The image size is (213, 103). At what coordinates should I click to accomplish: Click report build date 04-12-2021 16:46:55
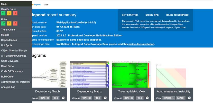(x=68, y=27)
